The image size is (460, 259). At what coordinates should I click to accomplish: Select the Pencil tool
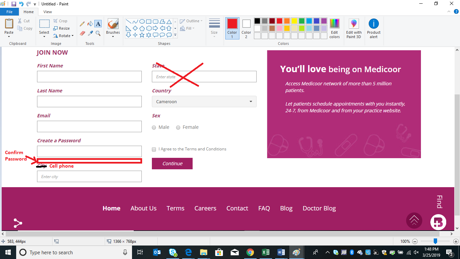(82, 24)
